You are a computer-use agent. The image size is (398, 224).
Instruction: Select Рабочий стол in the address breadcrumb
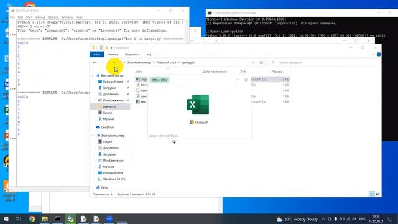[166, 62]
